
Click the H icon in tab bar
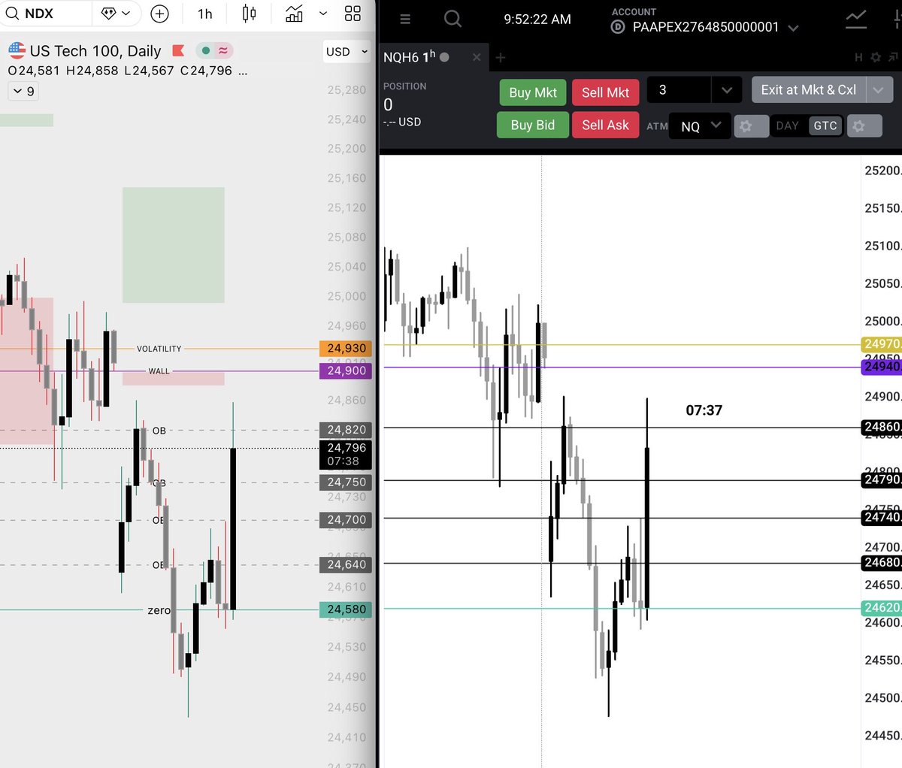click(858, 57)
